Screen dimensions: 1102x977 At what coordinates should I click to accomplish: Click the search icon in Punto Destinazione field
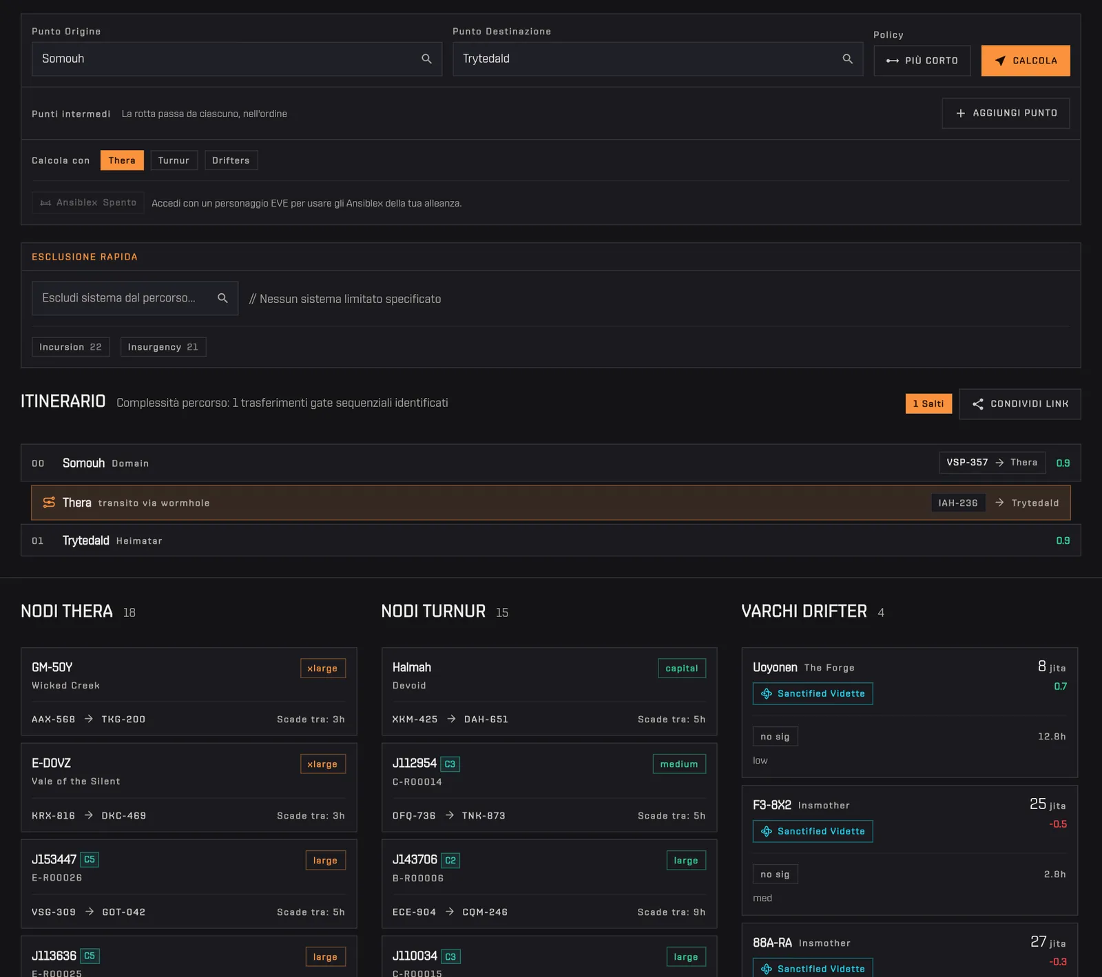pyautogui.click(x=847, y=59)
